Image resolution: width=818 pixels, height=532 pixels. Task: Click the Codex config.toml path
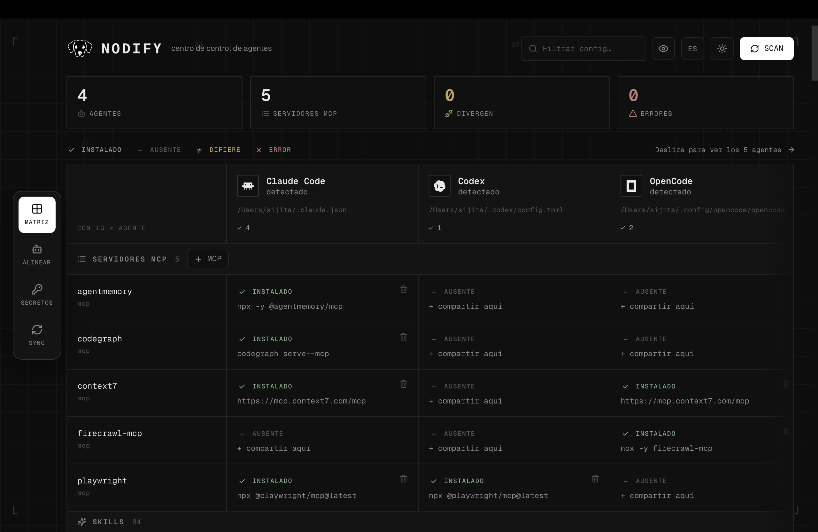496,210
